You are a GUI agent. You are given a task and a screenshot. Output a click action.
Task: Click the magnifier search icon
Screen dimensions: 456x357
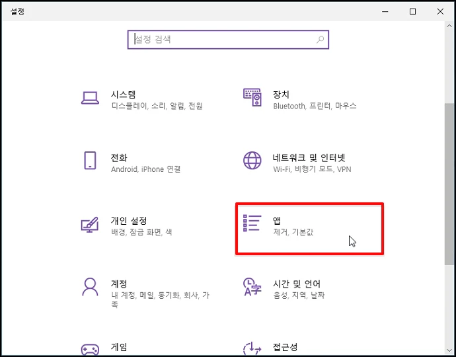(x=320, y=39)
